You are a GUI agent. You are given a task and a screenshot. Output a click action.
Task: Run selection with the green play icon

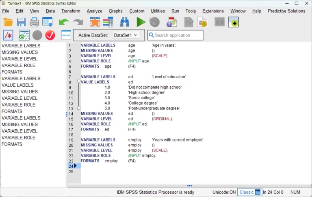[x=141, y=22]
